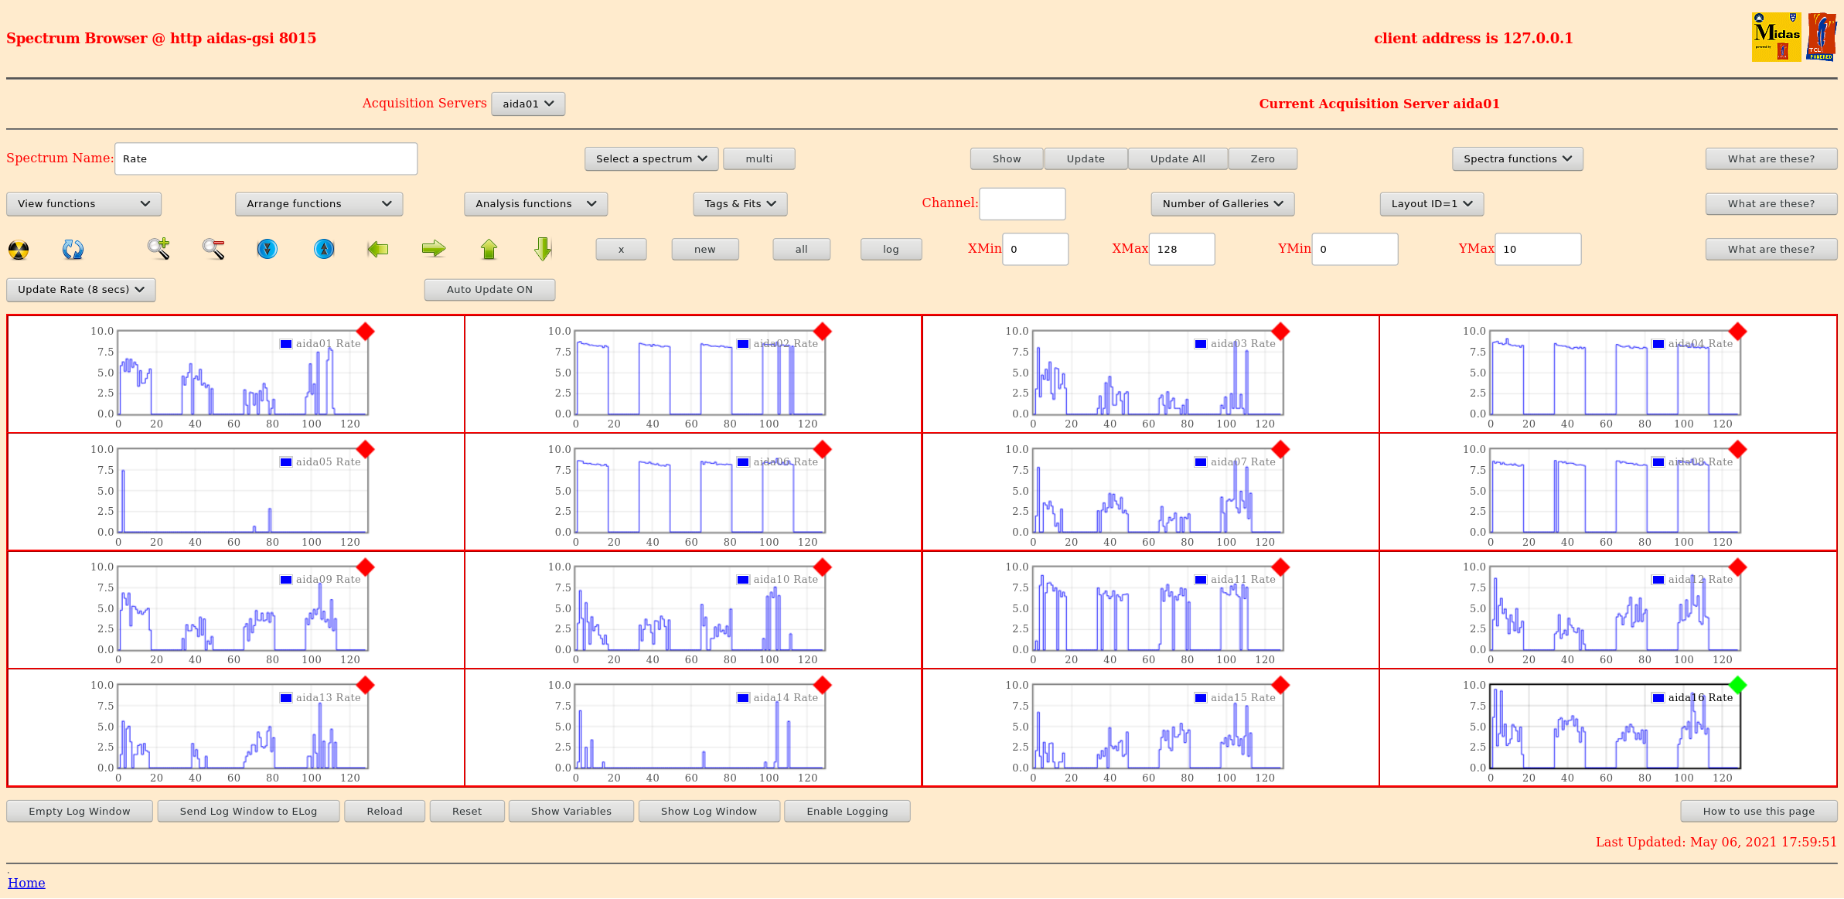The height and width of the screenshot is (899, 1844).
Task: Expand the Update Rate (8 secs) dropdown
Action: click(x=81, y=290)
